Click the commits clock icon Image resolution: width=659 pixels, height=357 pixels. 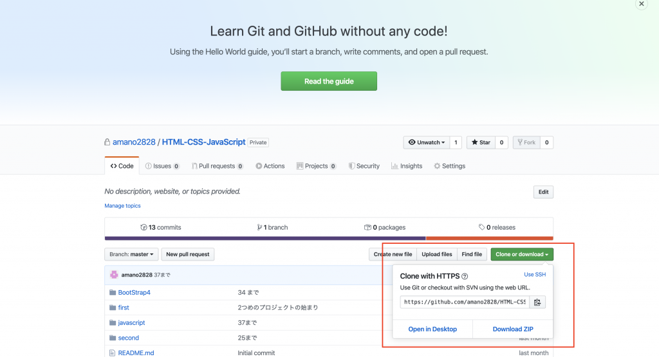(x=144, y=227)
